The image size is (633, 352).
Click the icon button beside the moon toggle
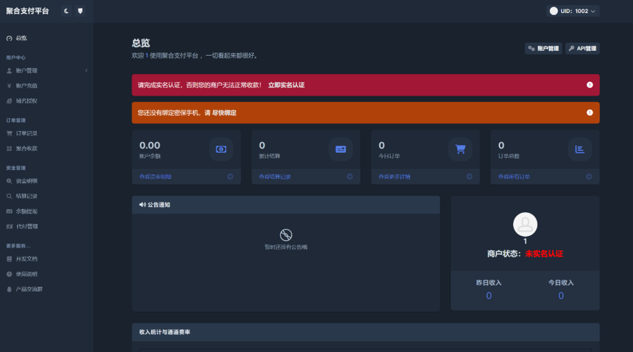(x=80, y=11)
